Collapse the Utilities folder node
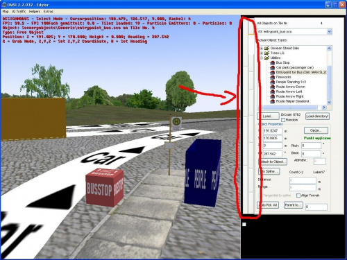The height and width of the screenshot is (260, 347). pyautogui.click(x=262, y=58)
